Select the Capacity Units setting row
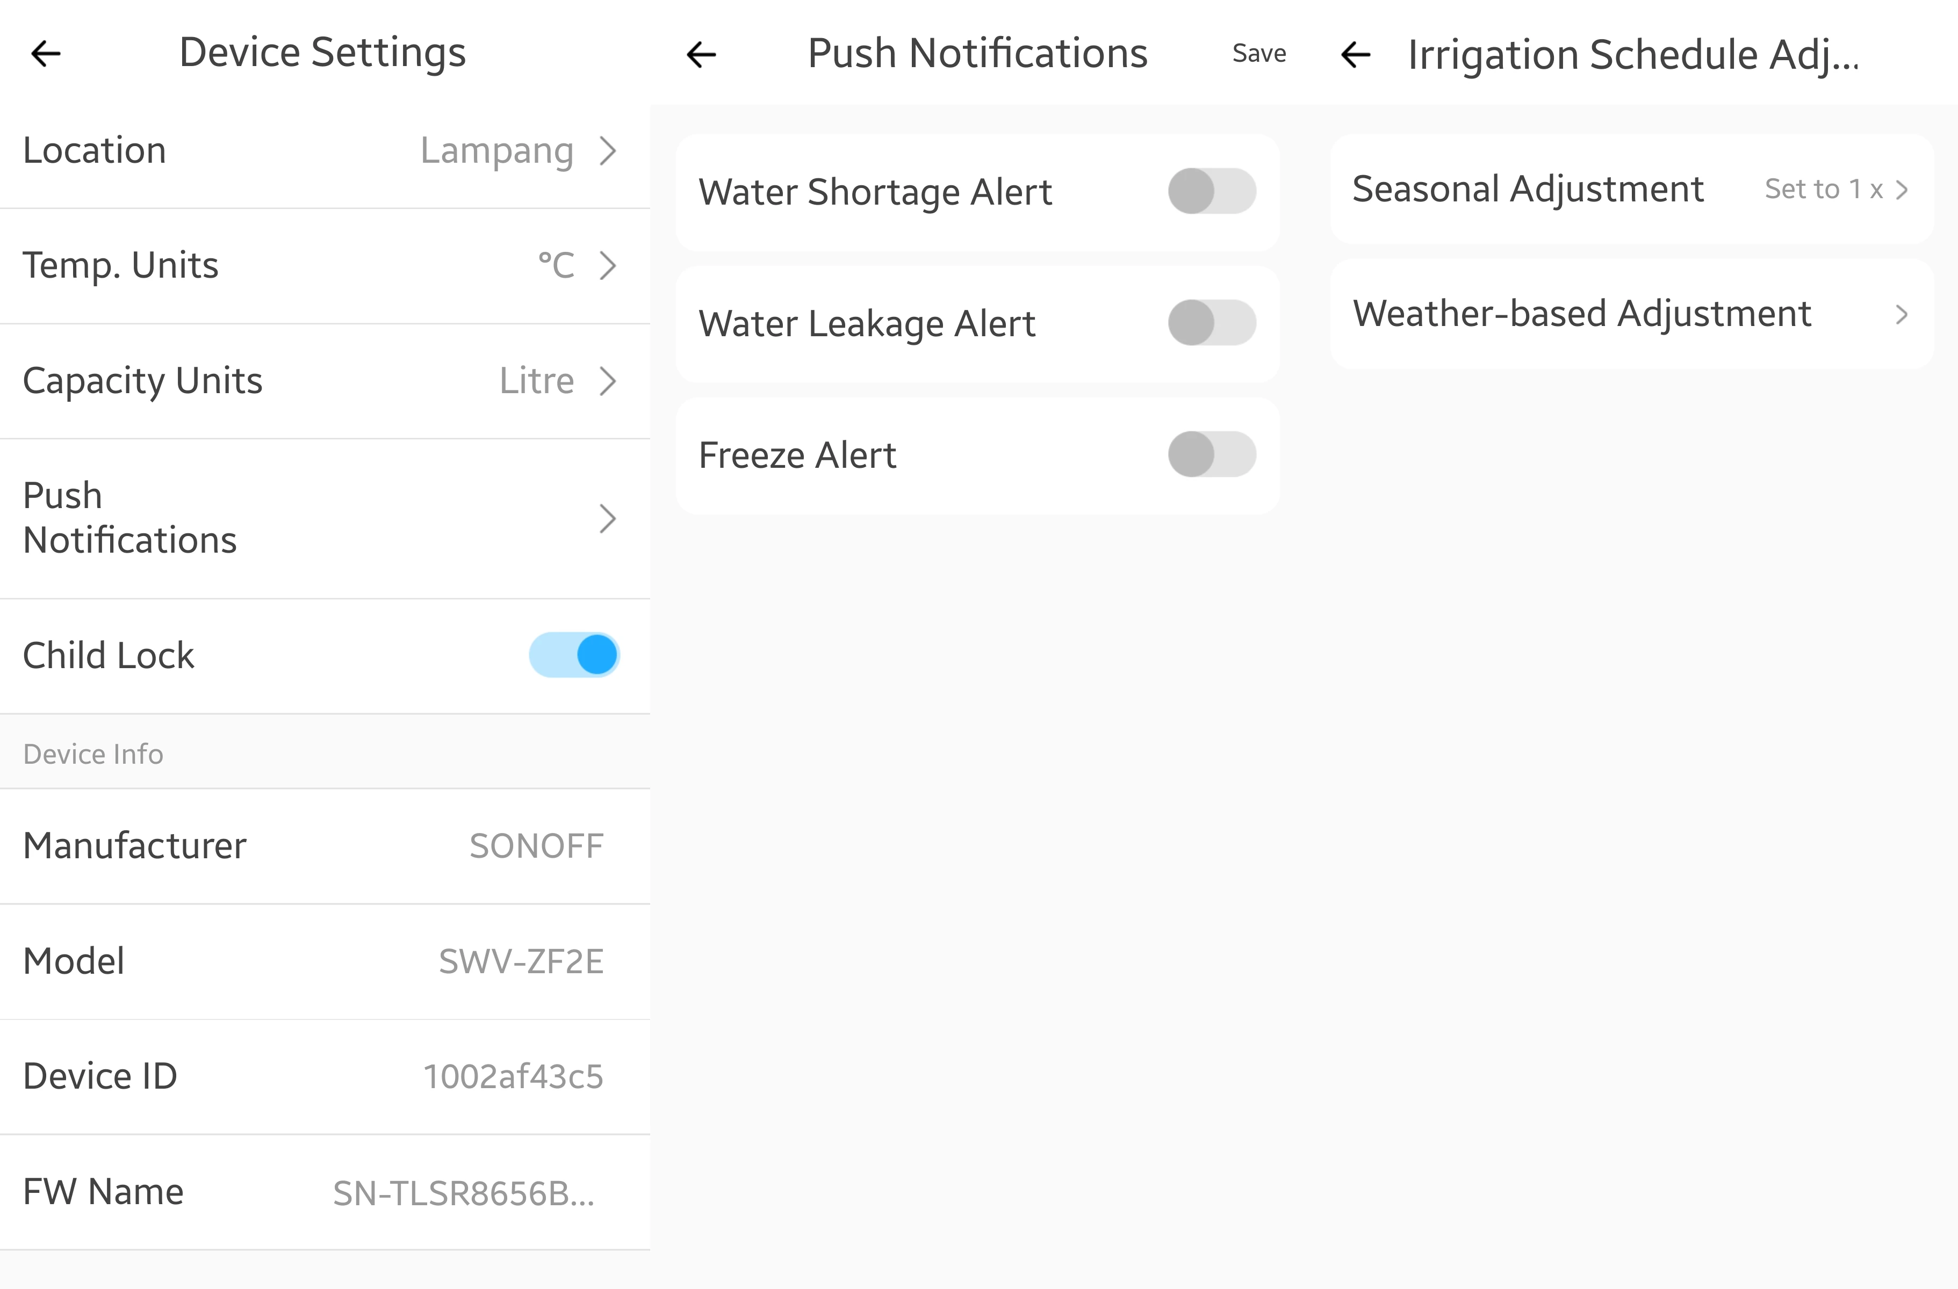Screen dimensions: 1958x1289 pos(325,381)
